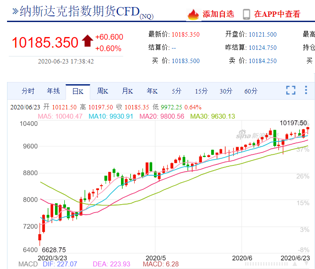Click the MA20: 9800.56 legend
This screenshot has width=315, height=269.
coord(162,116)
